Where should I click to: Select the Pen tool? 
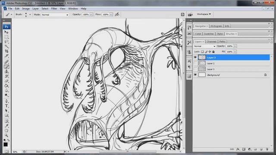[6, 101]
